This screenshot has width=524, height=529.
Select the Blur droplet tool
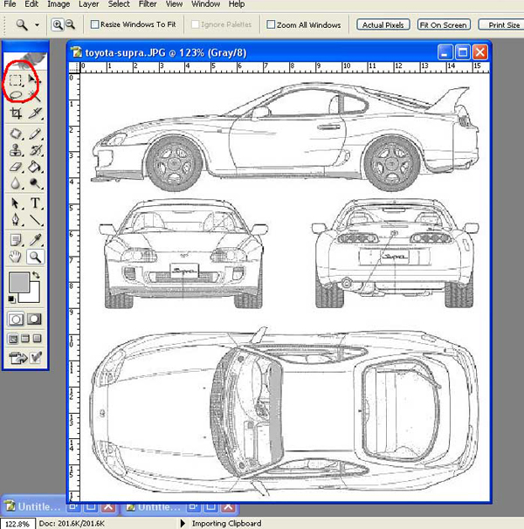click(x=16, y=183)
